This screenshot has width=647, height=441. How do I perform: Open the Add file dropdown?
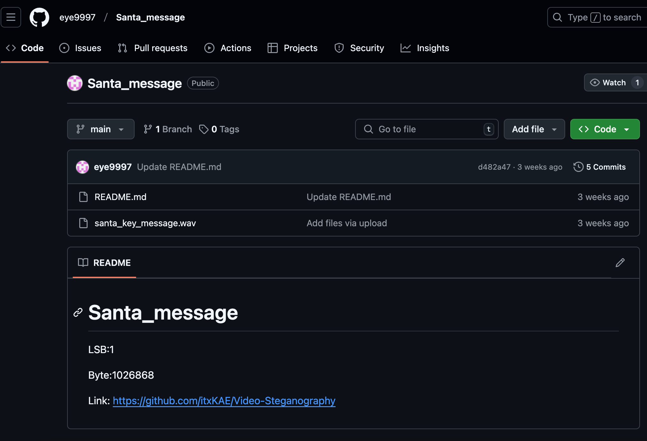pos(534,129)
